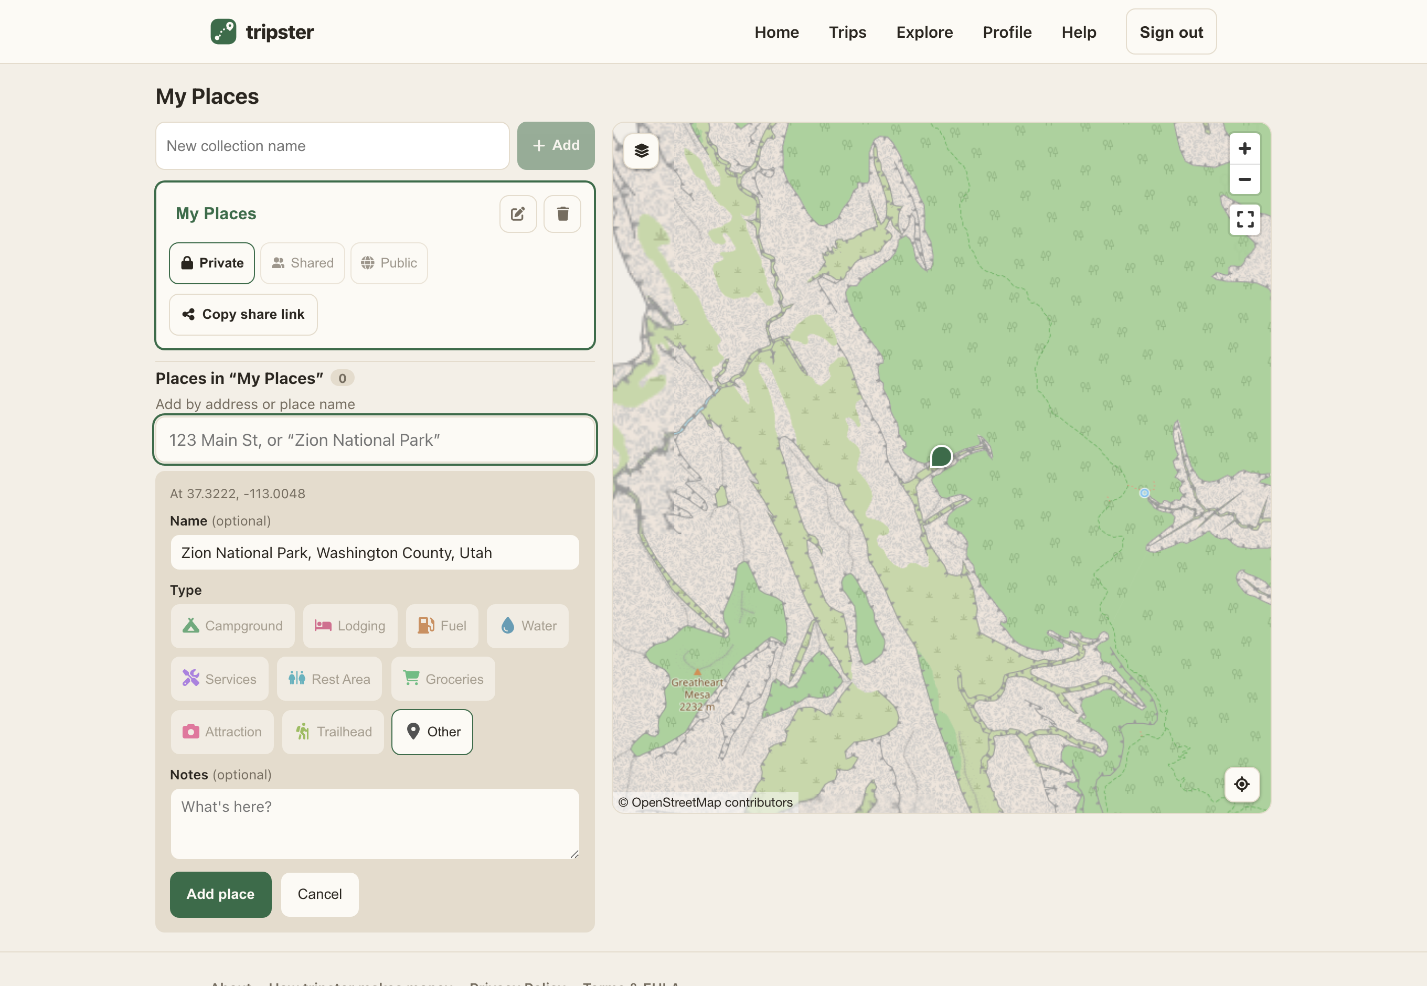The image size is (1427, 986).
Task: Choose Fuel place type
Action: [442, 626]
